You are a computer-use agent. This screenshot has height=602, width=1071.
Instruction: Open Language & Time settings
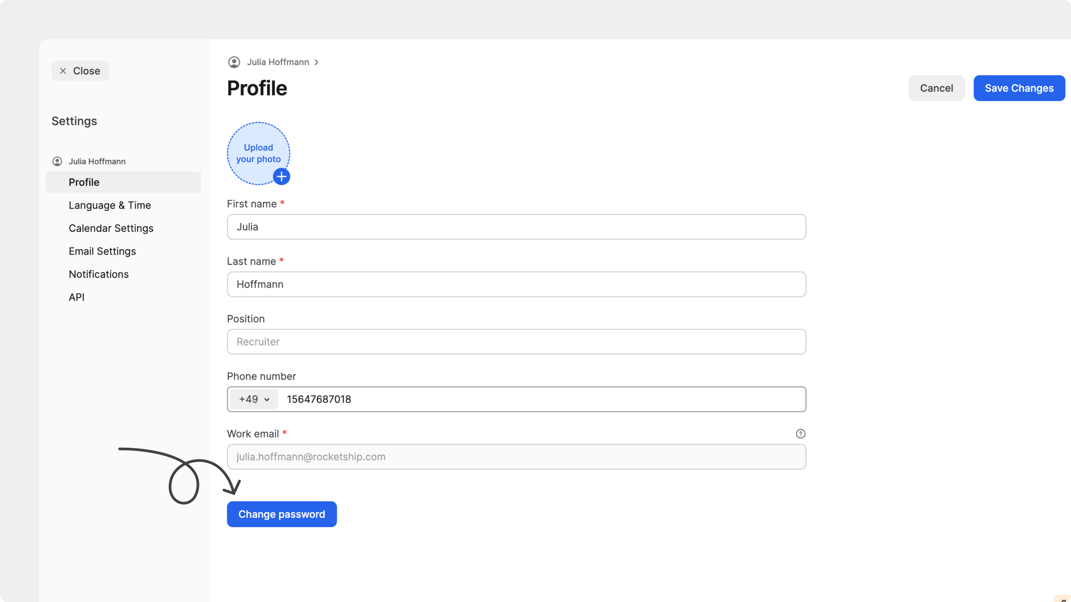(110, 205)
